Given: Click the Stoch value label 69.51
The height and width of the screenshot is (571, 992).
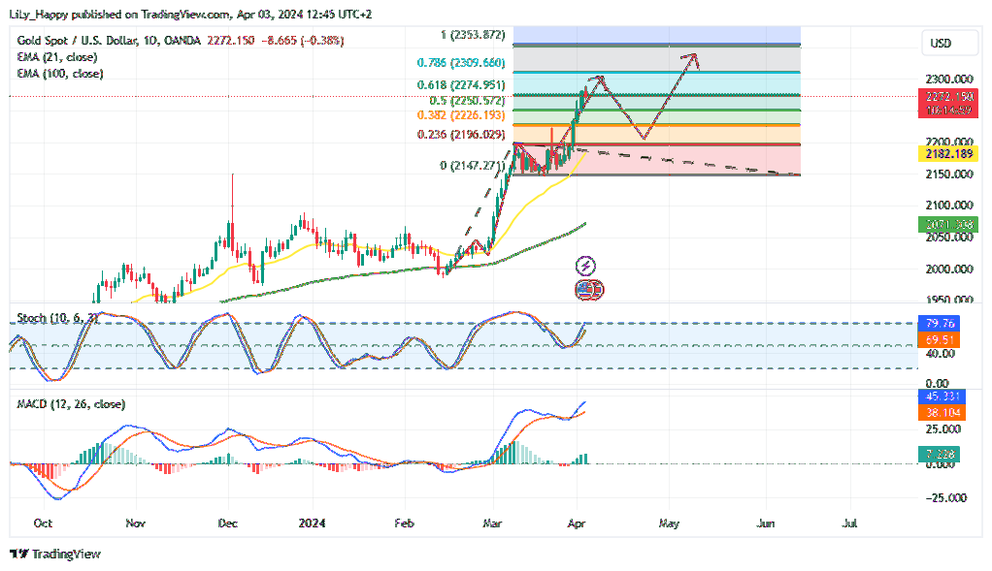Looking at the screenshot, I should click(939, 340).
